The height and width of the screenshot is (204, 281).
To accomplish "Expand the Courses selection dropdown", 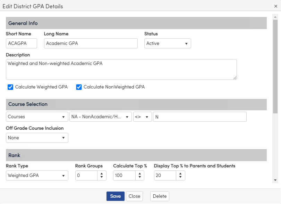I will pyautogui.click(x=65, y=117).
